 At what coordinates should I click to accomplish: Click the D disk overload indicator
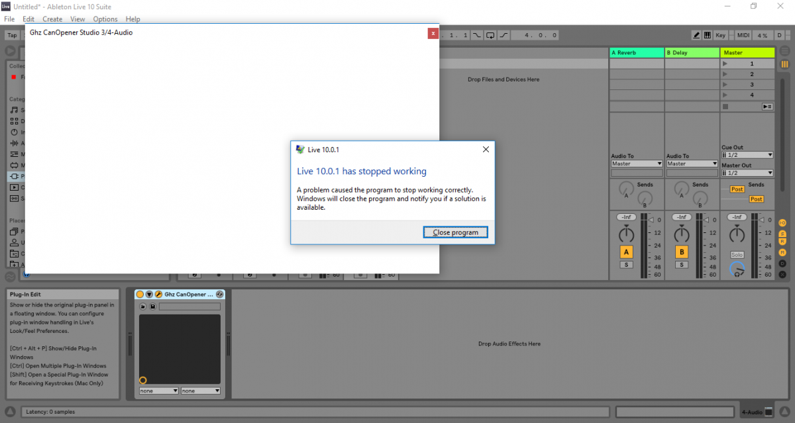tap(780, 35)
